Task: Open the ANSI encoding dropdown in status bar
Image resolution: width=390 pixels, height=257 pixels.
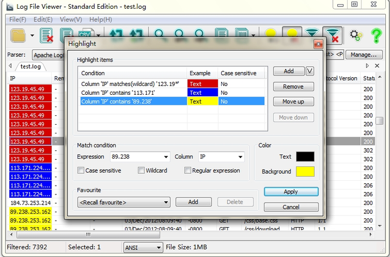Action: [143, 248]
